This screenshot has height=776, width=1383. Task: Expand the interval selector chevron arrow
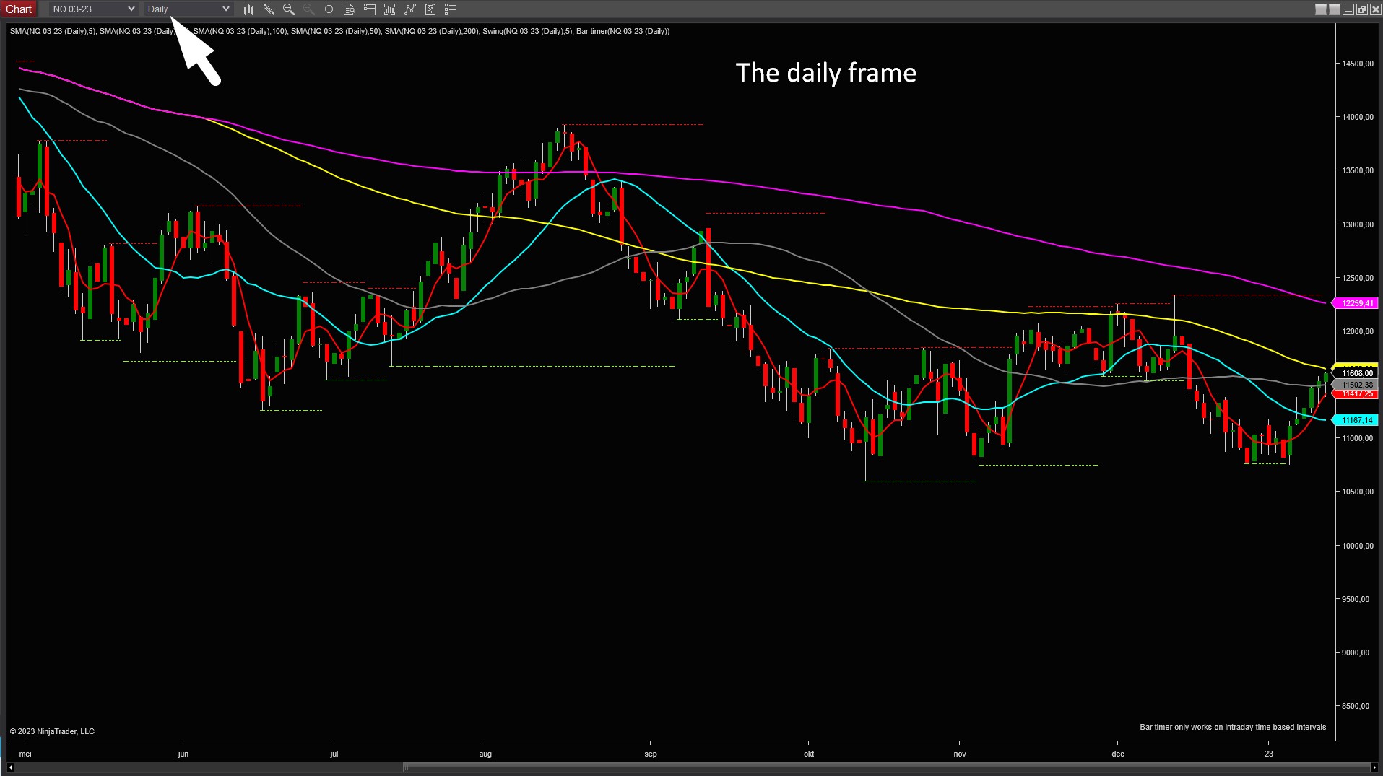tap(226, 9)
